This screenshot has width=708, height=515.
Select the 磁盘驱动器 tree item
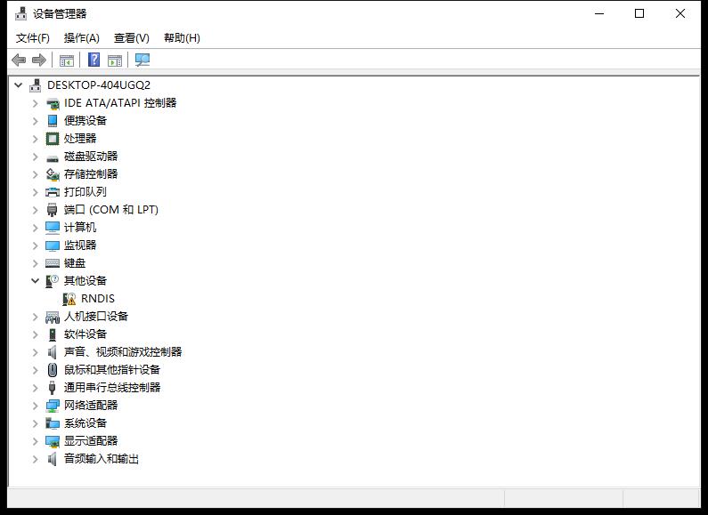[90, 157]
